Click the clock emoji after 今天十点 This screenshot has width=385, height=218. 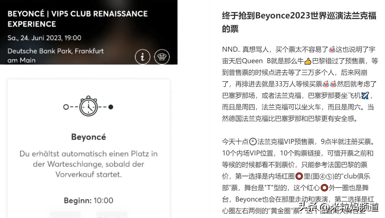253,142
